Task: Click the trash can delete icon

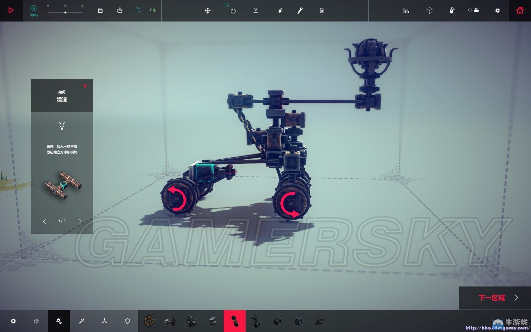Action: 321,11
